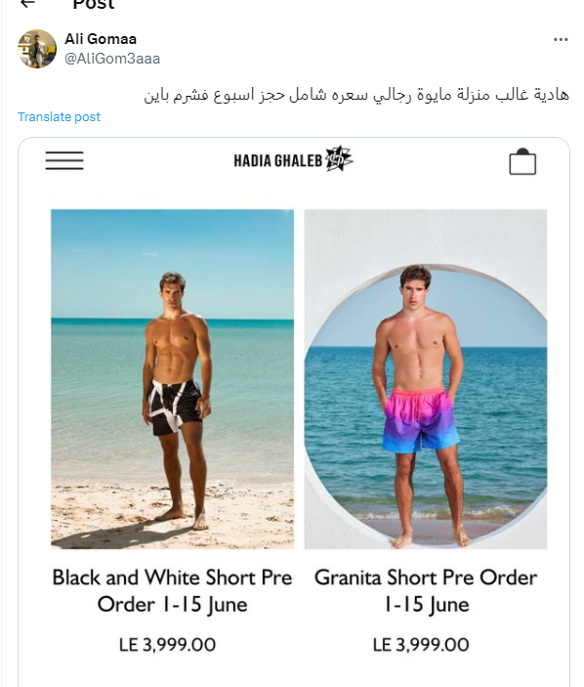The height and width of the screenshot is (687, 584).
Task: Click the Granita Short Pre Order title
Action: click(426, 590)
